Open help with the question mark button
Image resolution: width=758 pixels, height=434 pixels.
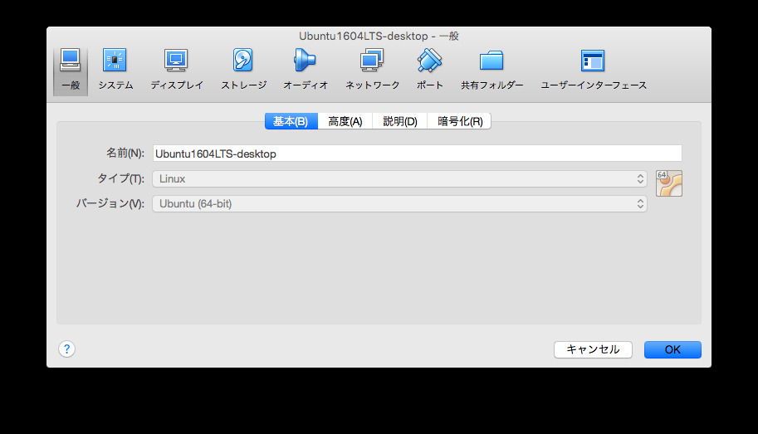pyautogui.click(x=66, y=349)
